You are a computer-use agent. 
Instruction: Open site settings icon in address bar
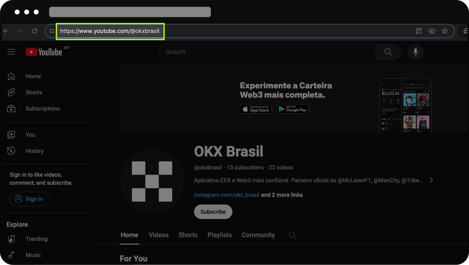pos(52,31)
